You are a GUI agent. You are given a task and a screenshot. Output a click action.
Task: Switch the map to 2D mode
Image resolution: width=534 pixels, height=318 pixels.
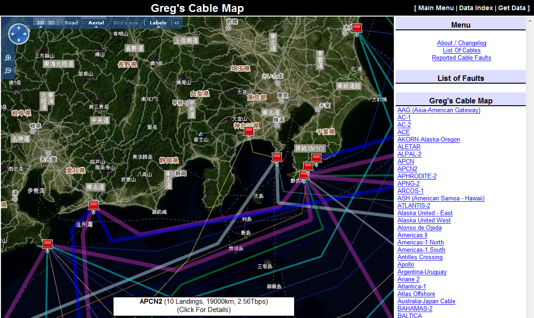pyautogui.click(x=40, y=23)
